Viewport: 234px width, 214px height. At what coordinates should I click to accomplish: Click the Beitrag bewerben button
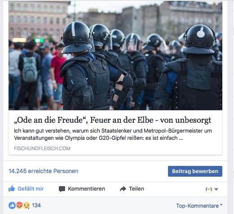195,171
